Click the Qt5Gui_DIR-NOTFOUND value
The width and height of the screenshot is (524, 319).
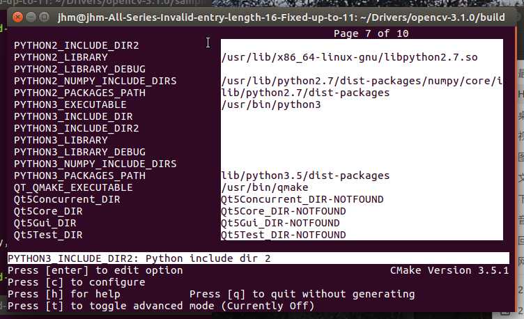pyautogui.click(x=280, y=223)
